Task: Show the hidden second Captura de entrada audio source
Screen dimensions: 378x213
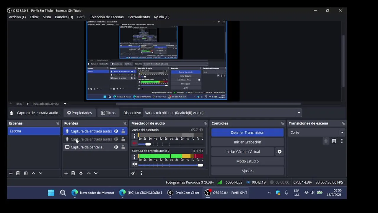Action: [x=116, y=139]
